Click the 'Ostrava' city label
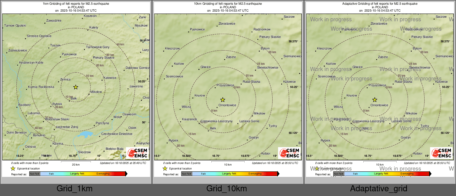Viewport: 456px width, 196px height. [x=30, y=147]
